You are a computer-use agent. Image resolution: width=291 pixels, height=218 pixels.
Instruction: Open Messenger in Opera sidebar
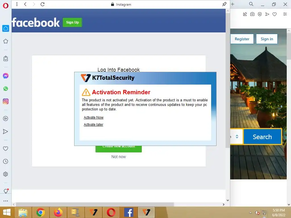coord(6,76)
